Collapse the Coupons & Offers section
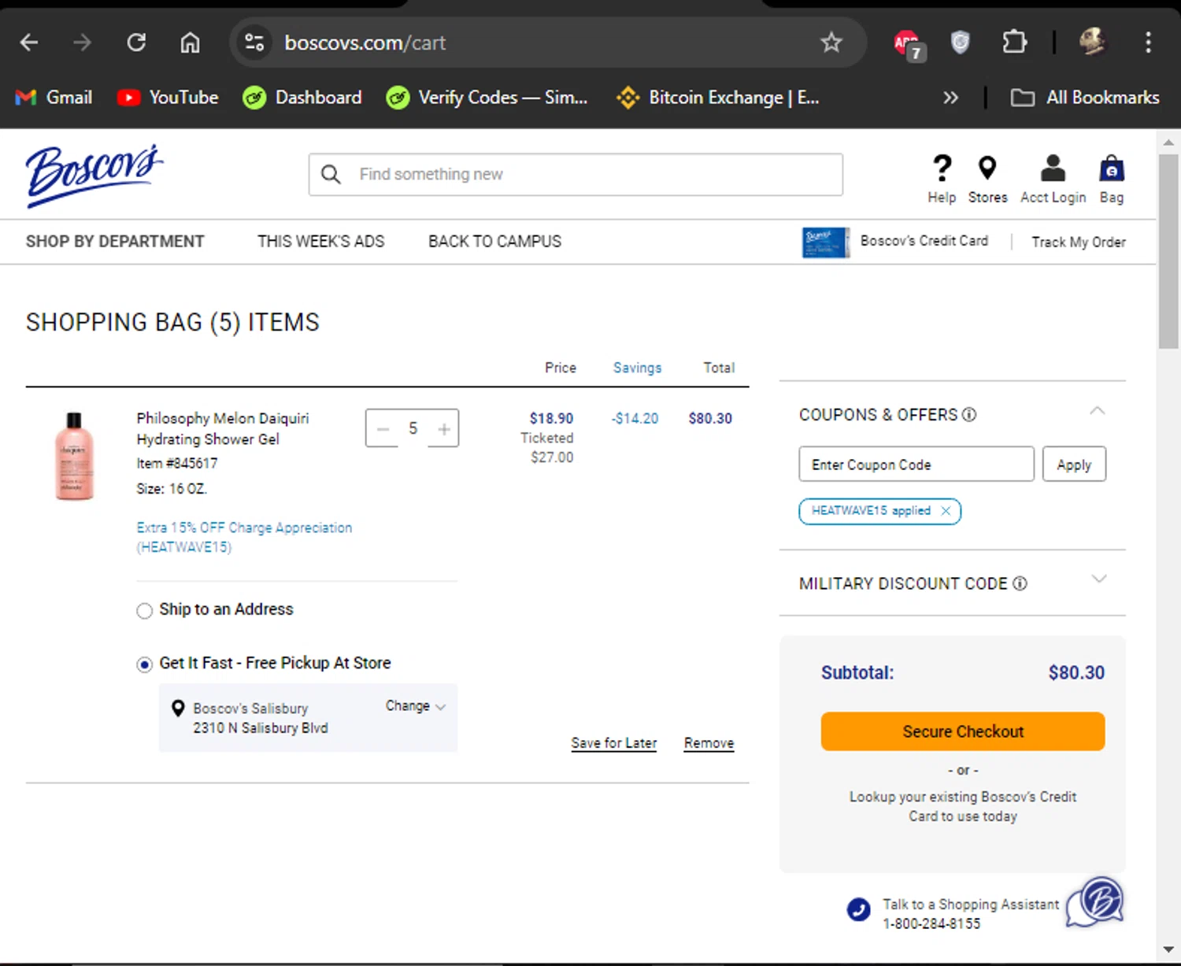1181x966 pixels. click(x=1098, y=411)
